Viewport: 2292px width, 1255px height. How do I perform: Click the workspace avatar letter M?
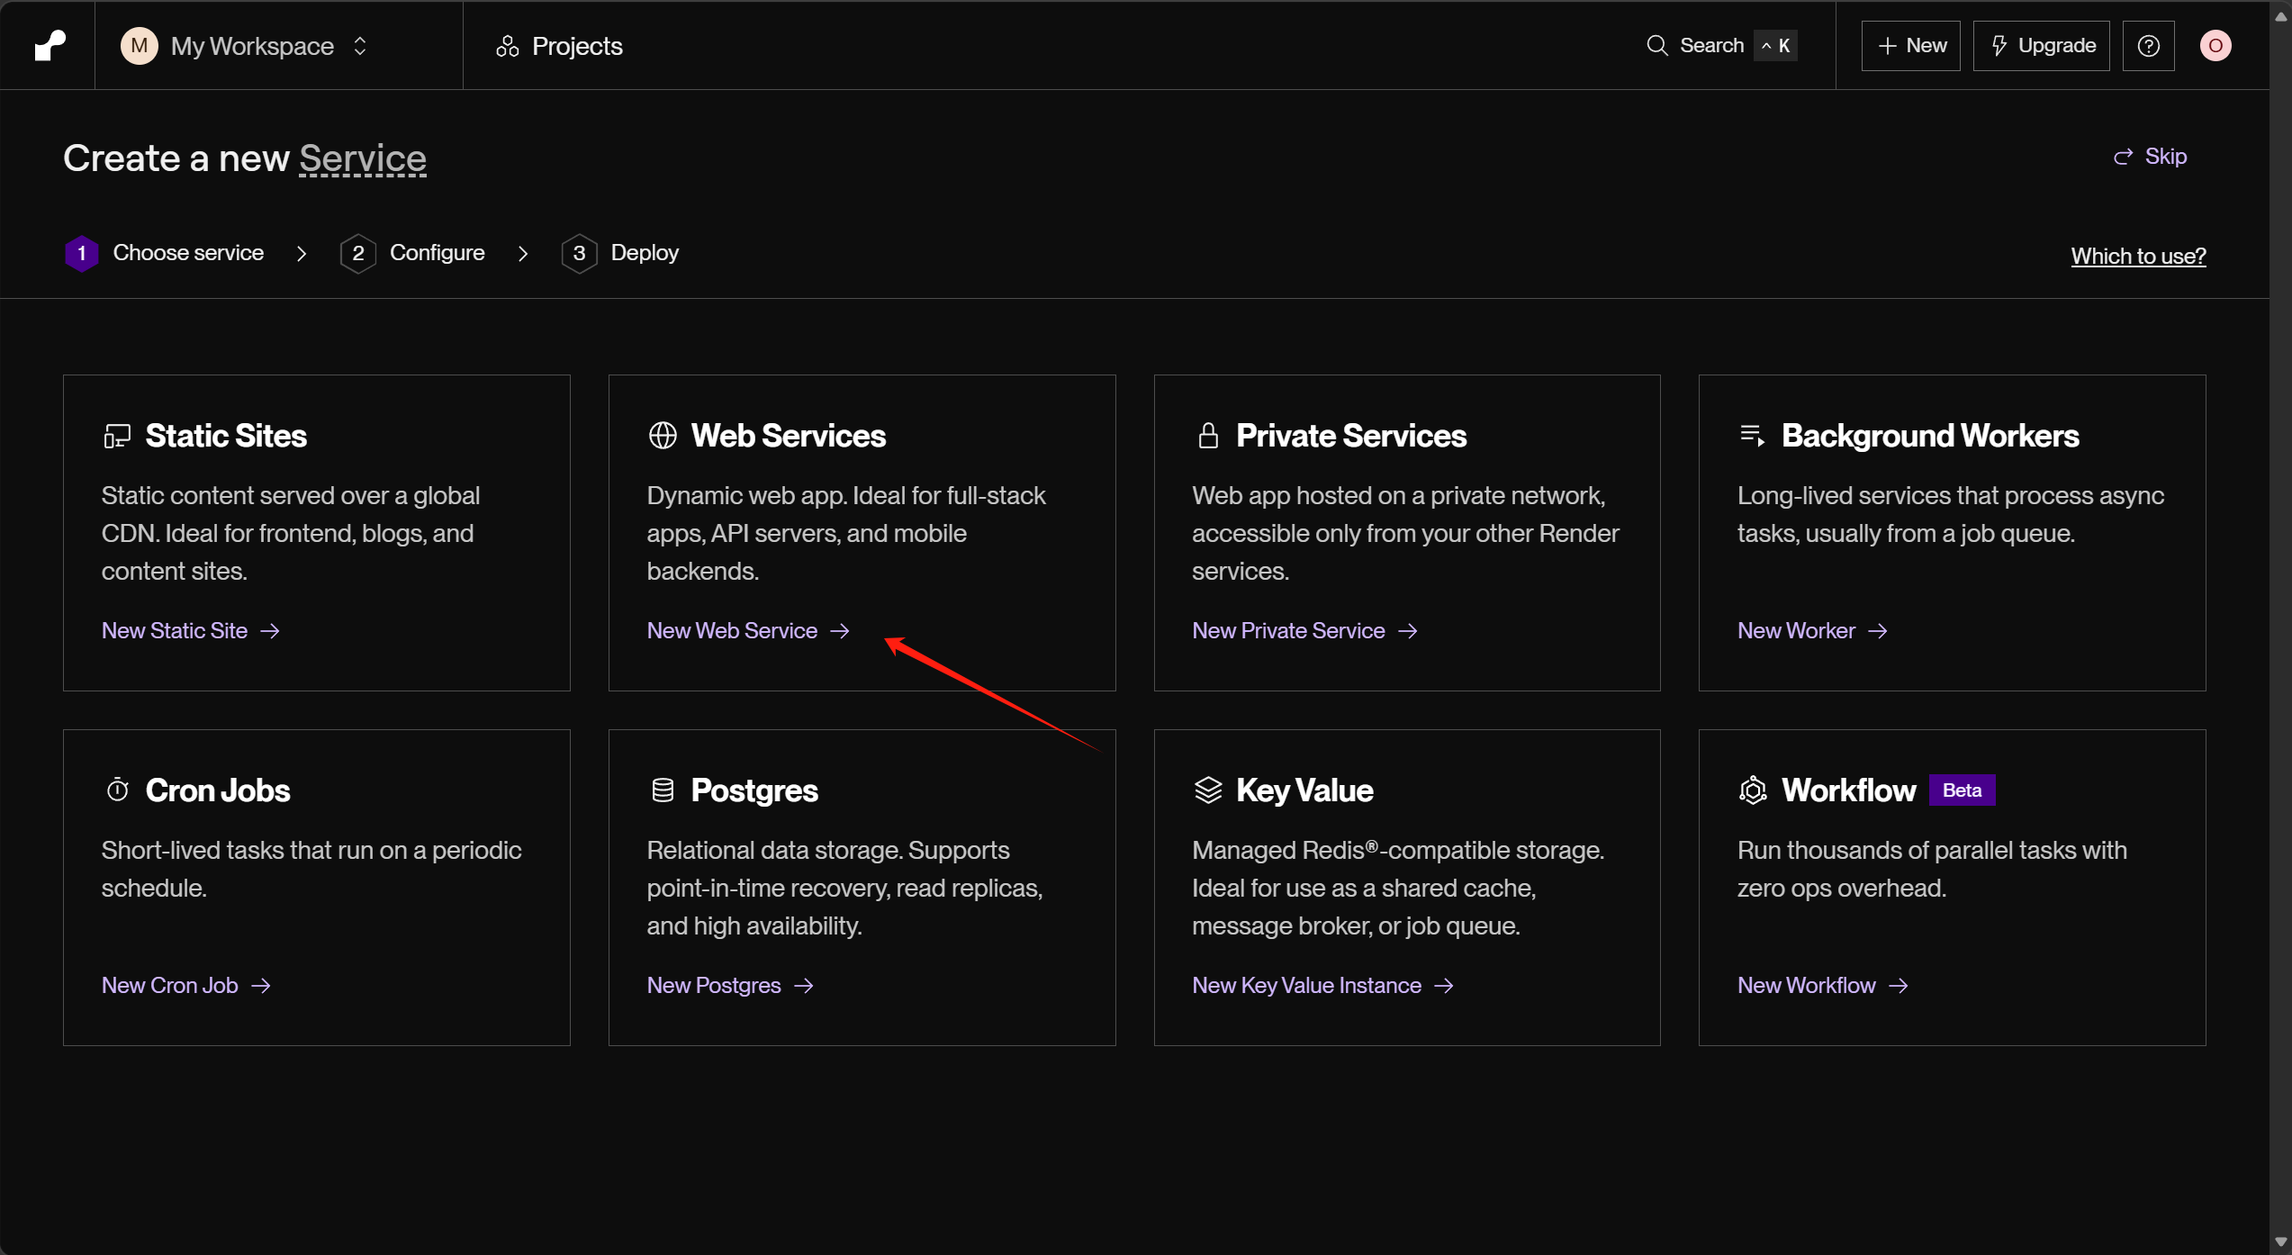140,46
